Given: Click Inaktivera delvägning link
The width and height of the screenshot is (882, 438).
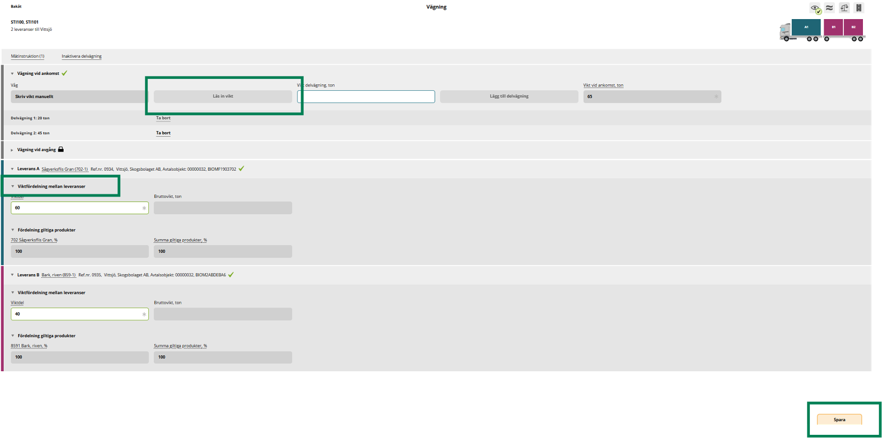Looking at the screenshot, I should [82, 56].
